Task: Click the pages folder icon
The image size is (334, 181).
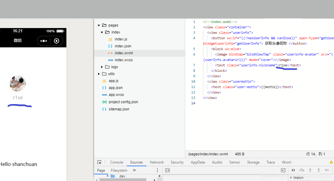Action: click(104, 25)
